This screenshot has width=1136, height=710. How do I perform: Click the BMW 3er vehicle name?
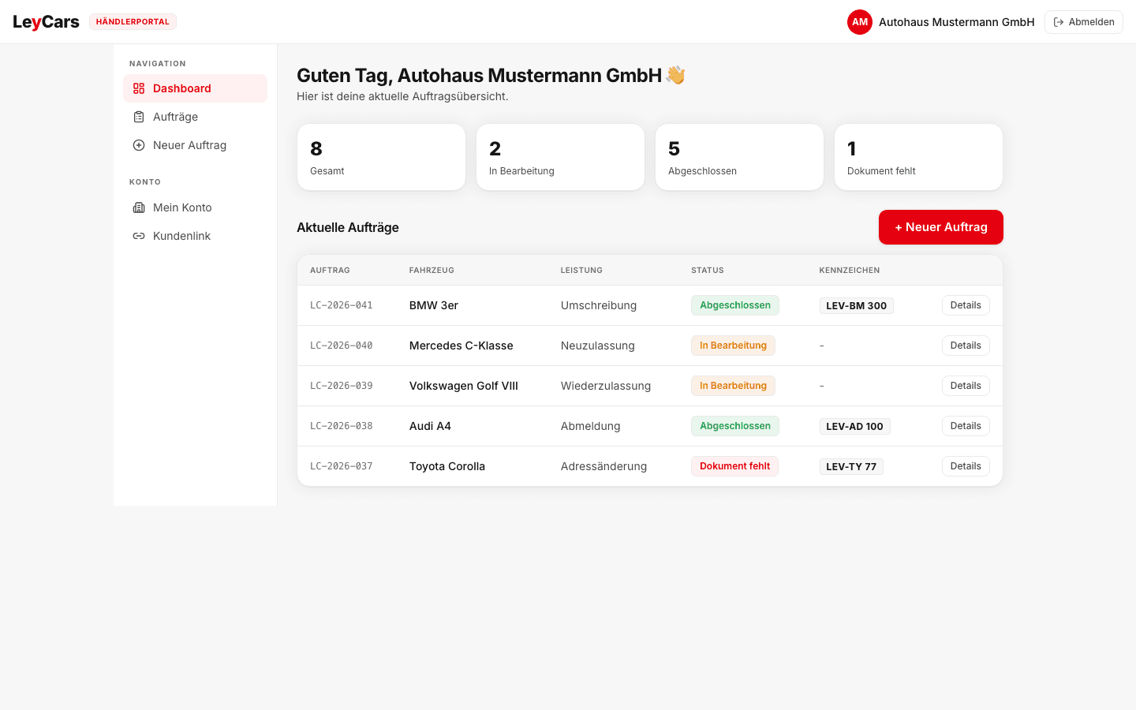coord(434,305)
